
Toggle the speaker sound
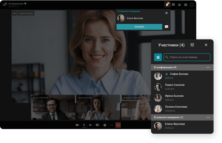pyautogui.click(x=90, y=125)
